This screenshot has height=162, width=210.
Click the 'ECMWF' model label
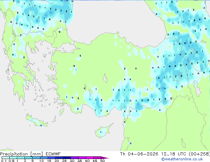(53, 154)
